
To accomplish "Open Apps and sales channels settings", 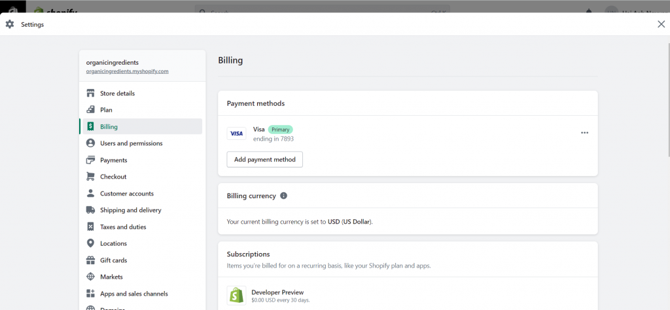I will 133,294.
